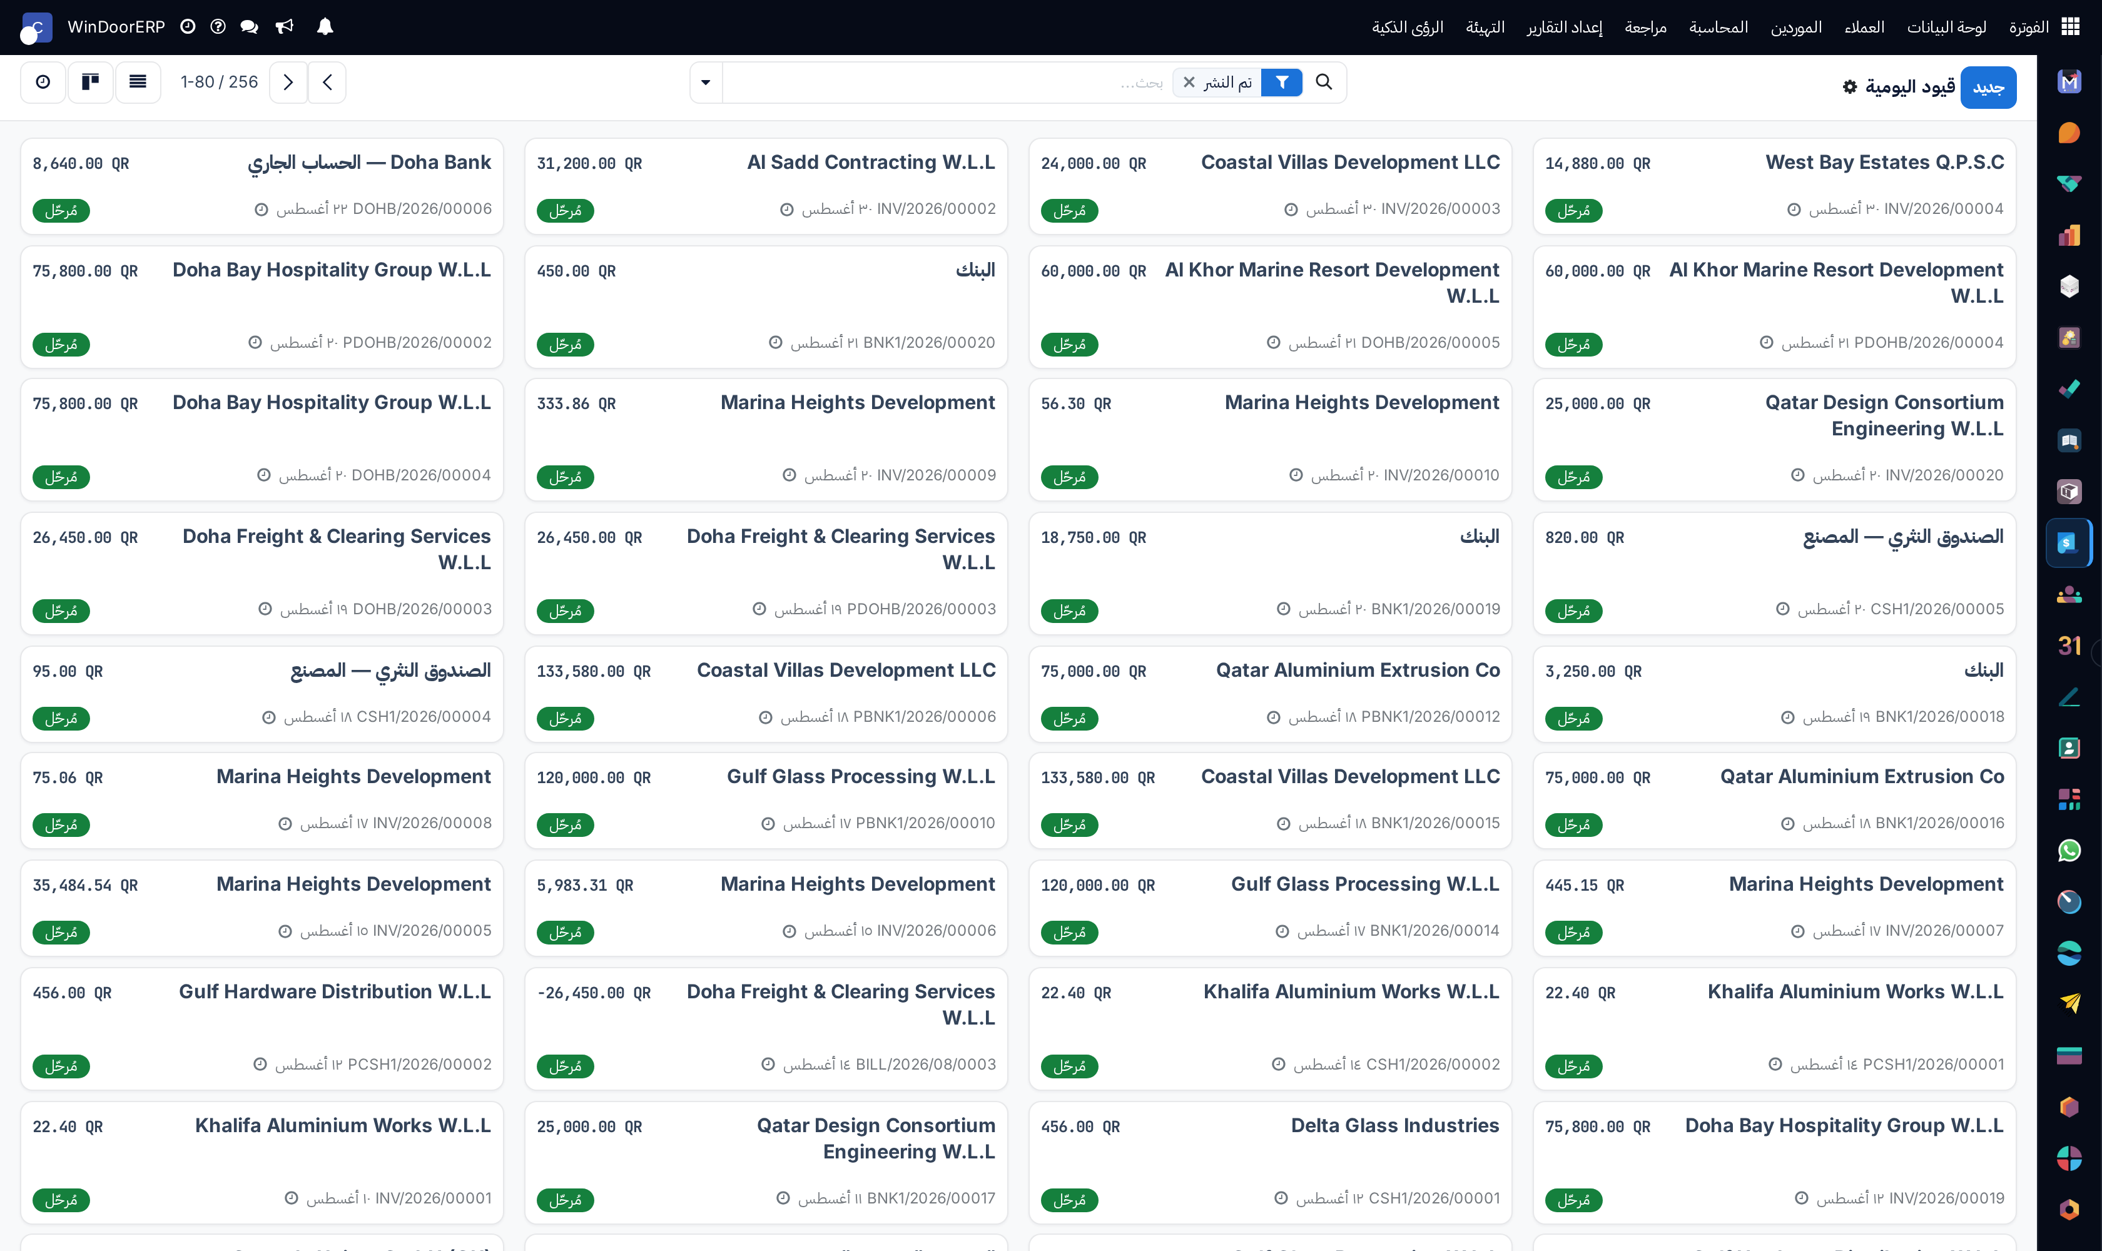This screenshot has height=1251, width=2102.
Task: Open the highlighted invoicing app icon
Action: 2069,543
